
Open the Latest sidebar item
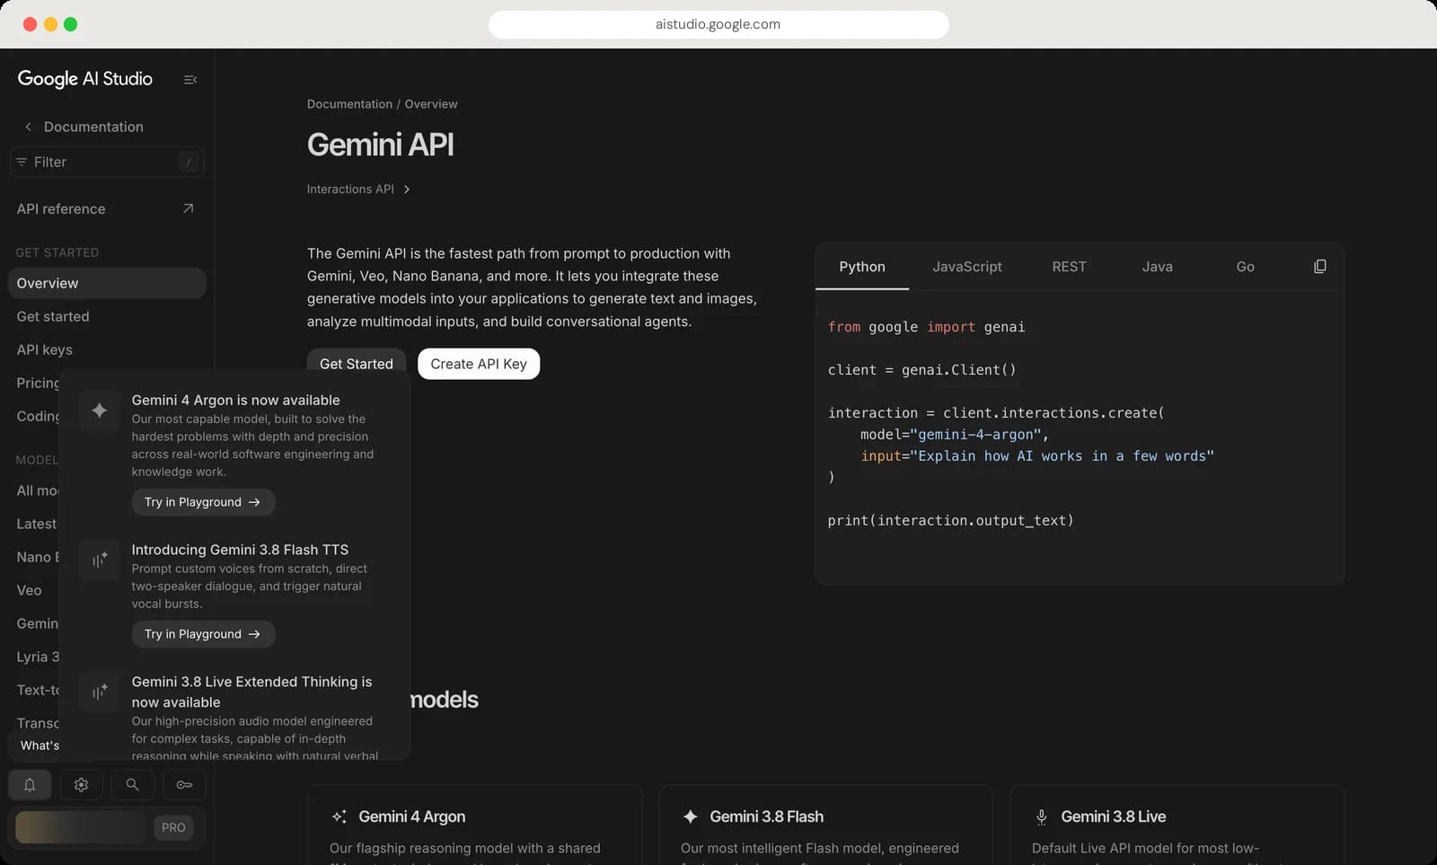(36, 524)
